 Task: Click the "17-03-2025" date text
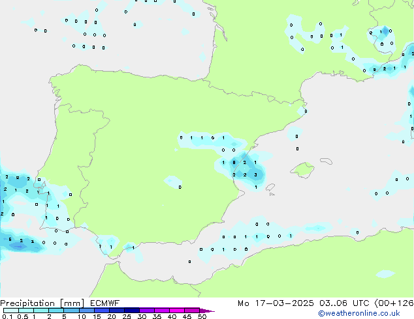click(284, 303)
